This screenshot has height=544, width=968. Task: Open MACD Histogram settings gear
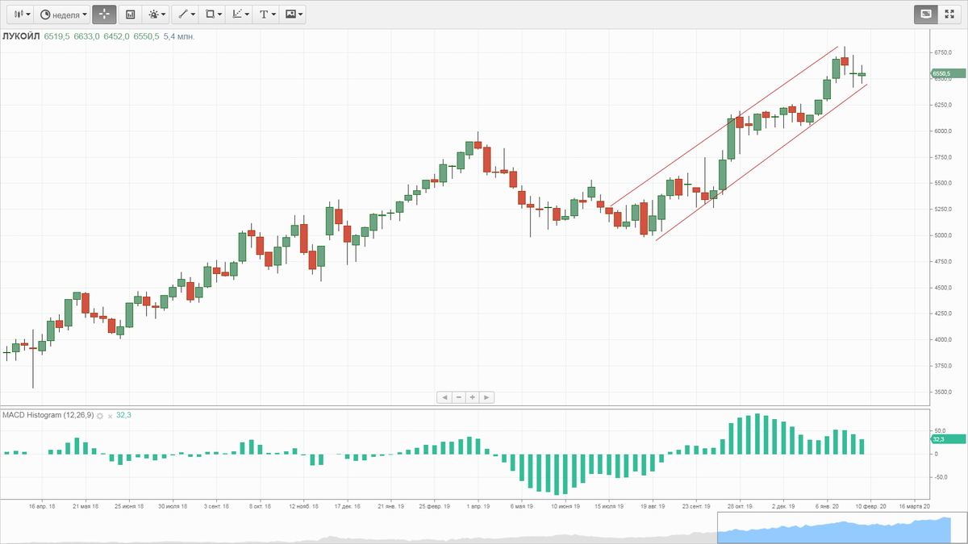click(100, 415)
